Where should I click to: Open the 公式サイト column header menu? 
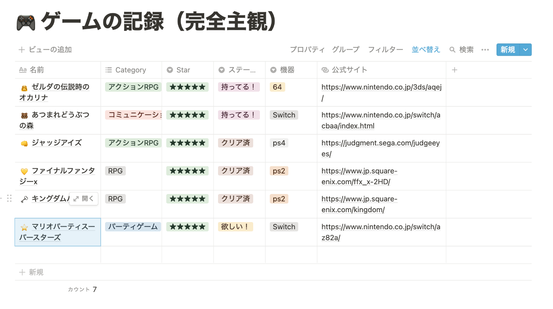[382, 70]
